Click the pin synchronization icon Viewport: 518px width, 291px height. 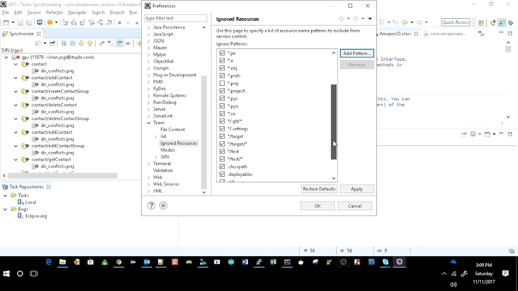[x=52, y=43]
